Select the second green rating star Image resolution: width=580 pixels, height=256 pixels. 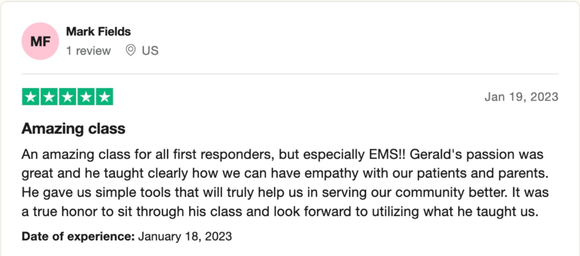49,97
